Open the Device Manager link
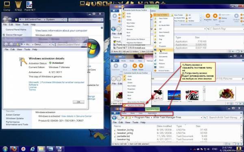 tap(14, 35)
